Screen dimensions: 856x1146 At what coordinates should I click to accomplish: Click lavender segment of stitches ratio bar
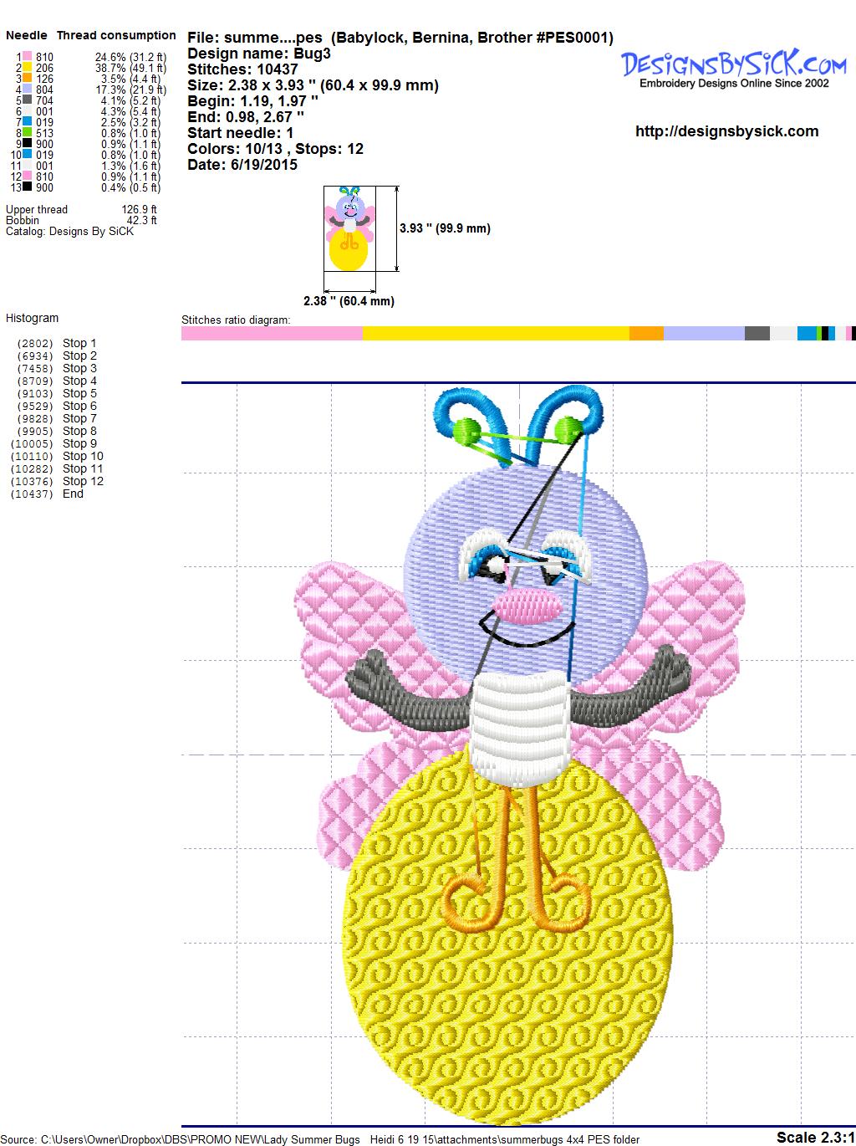703,334
